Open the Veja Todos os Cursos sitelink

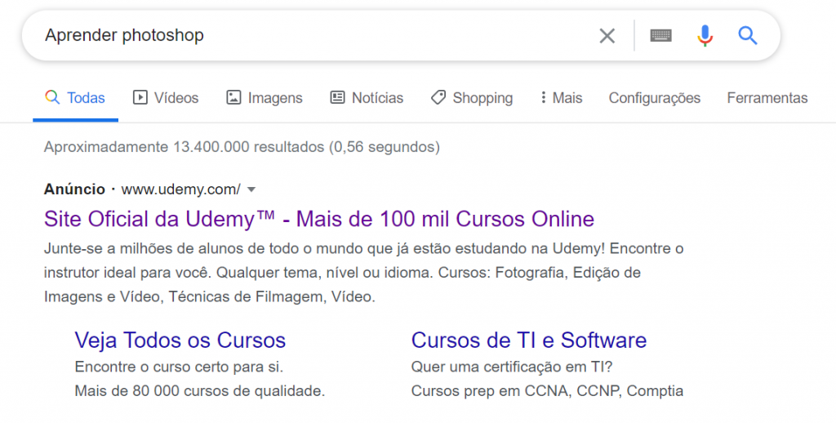(x=180, y=341)
